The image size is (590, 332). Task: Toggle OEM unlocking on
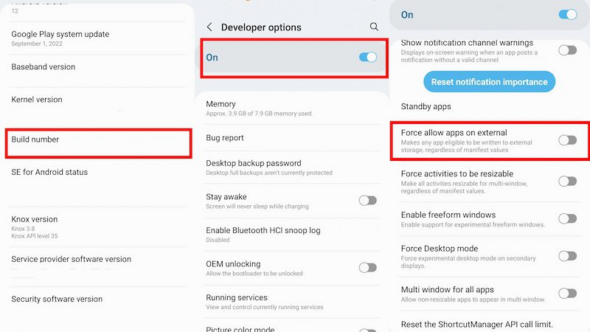point(367,268)
